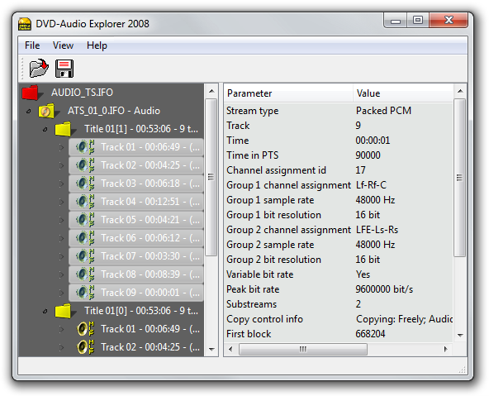The height and width of the screenshot is (396, 489).
Task: Expand Track 06 - 00:06:12 arrow
Action: click(x=61, y=238)
